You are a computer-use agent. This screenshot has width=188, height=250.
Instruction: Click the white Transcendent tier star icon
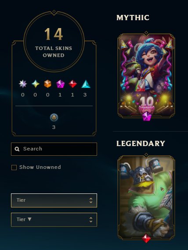pos(23,84)
